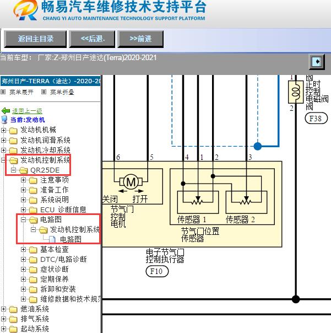Image resolution: width=331 pixels, height=333 pixels.
Task: Select the 发动机控制系统 top-level tree item
Action: point(45,160)
